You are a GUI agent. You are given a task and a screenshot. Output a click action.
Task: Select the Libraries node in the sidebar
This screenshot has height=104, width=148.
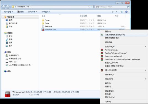point(8,33)
